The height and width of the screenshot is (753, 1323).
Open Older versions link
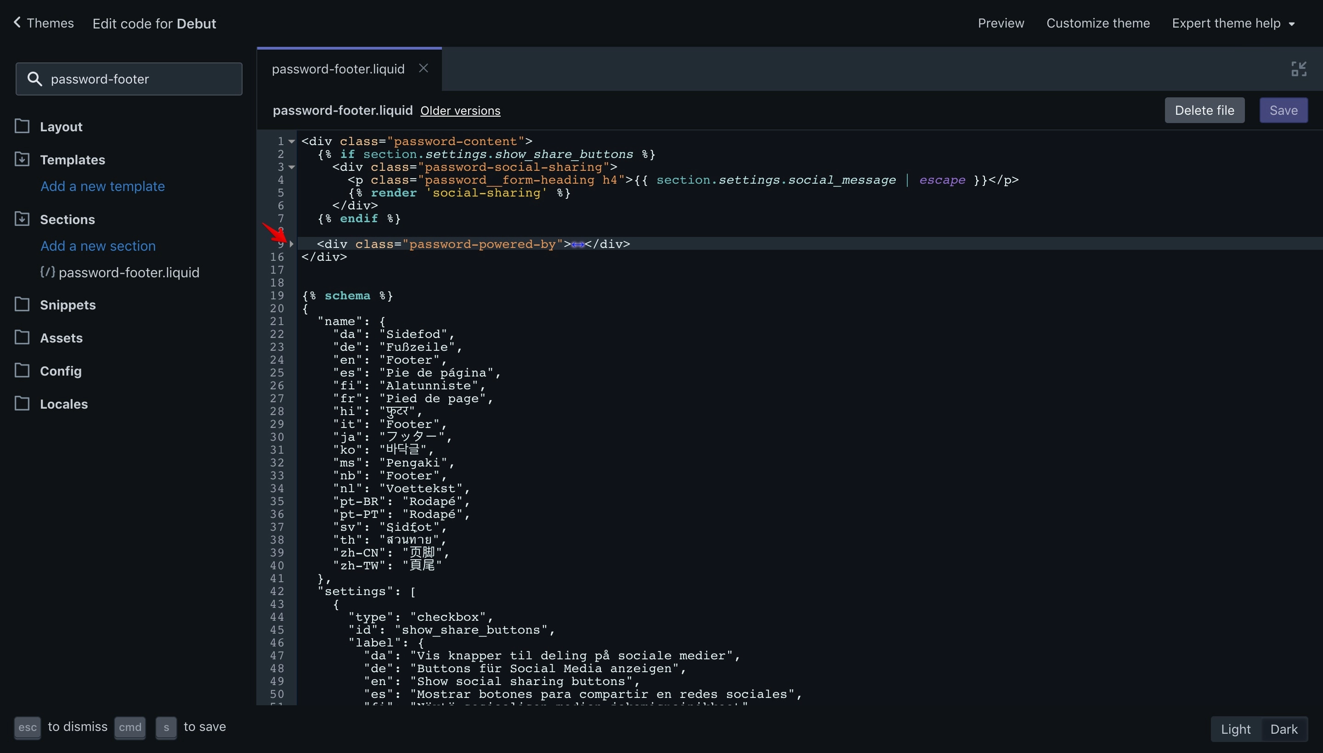(x=460, y=111)
